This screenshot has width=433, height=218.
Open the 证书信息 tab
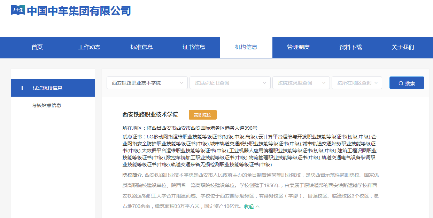[194, 47]
